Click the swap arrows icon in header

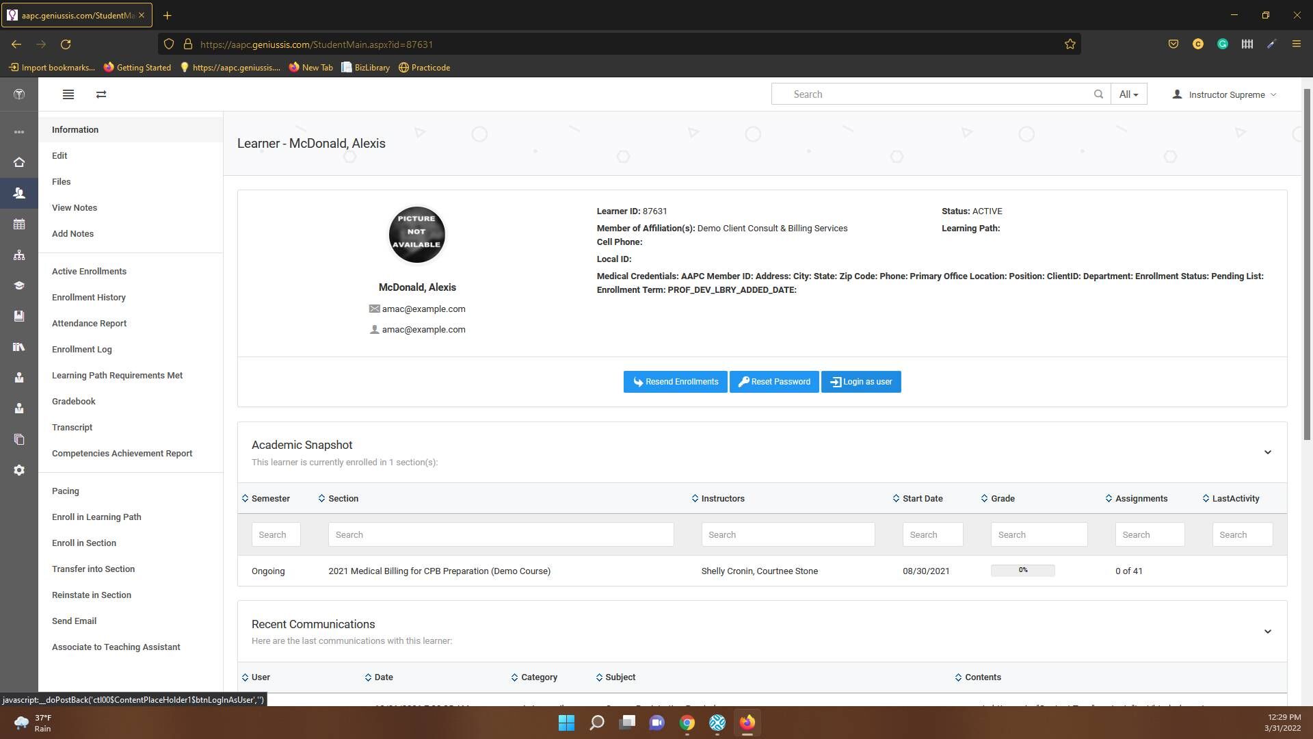tap(101, 94)
